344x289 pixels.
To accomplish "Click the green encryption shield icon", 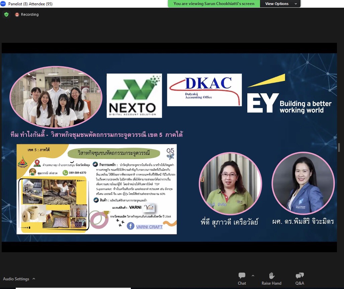I will pos(6,14).
